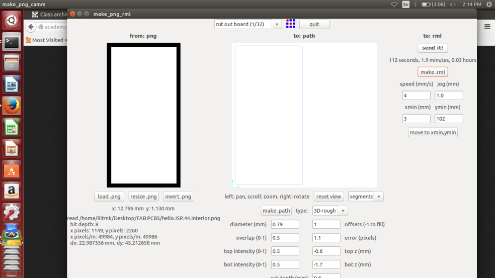495x278 pixels.
Task: Click the xmin (mm) field
Action: point(416,119)
